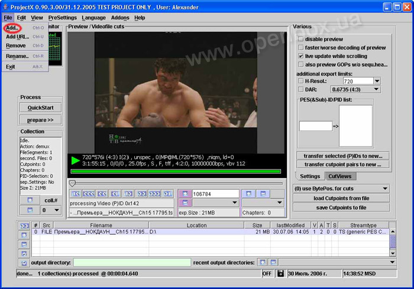Open the collection number dropdown showing 0

point(51,210)
